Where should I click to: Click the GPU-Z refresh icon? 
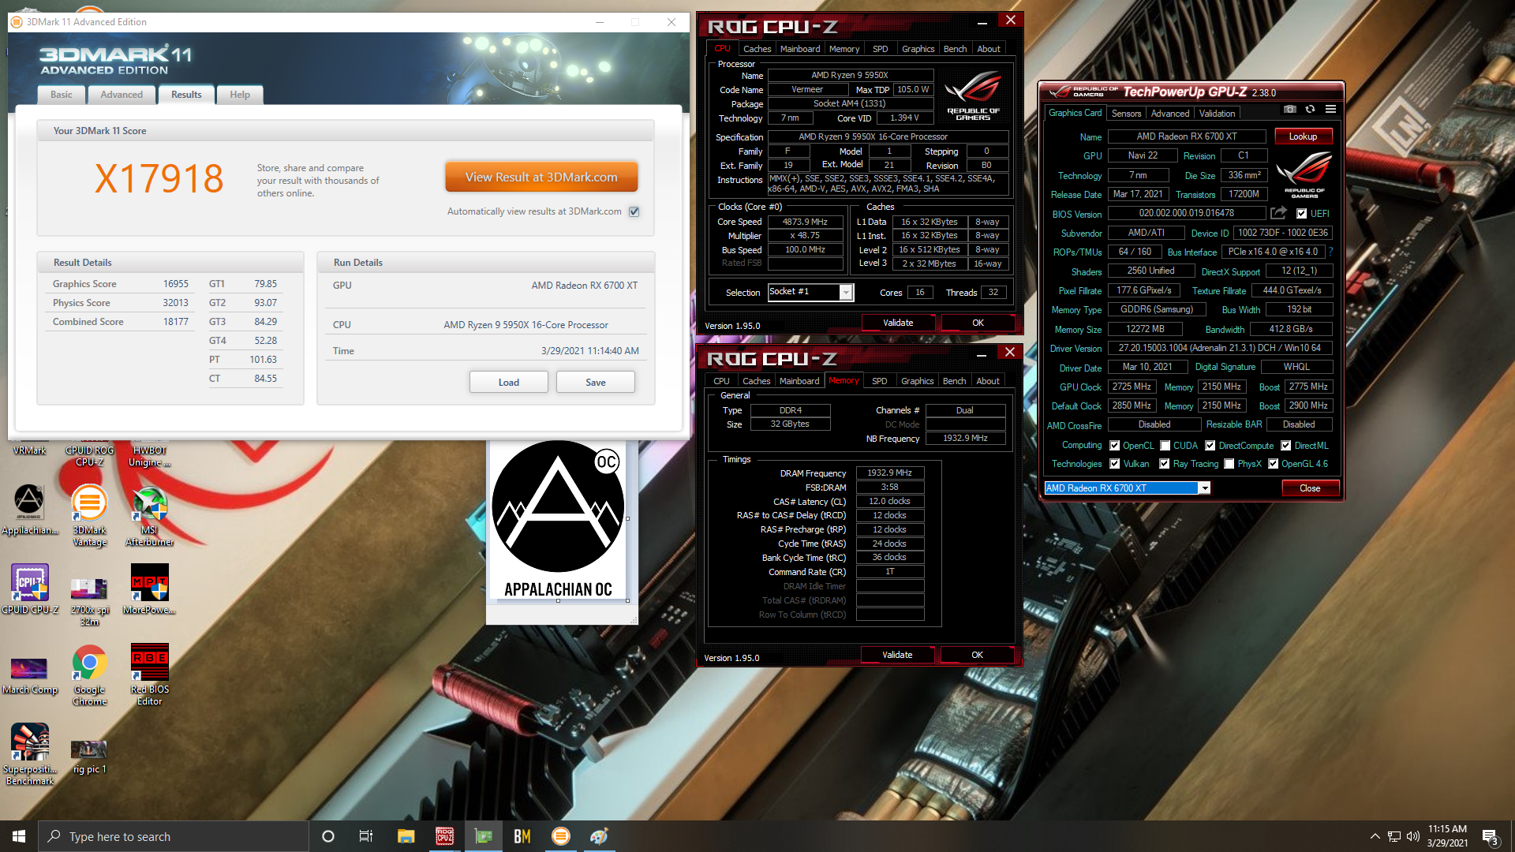click(1310, 110)
